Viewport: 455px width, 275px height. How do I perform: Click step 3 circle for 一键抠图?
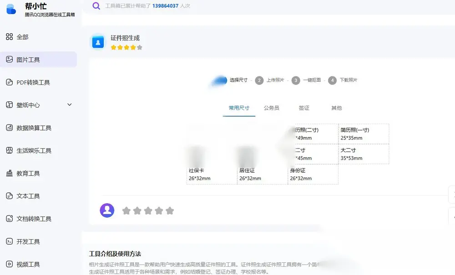tap(296, 80)
